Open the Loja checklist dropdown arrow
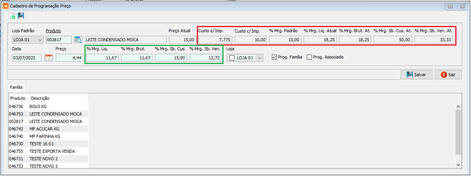The width and height of the screenshot is (471, 176). pos(259,58)
